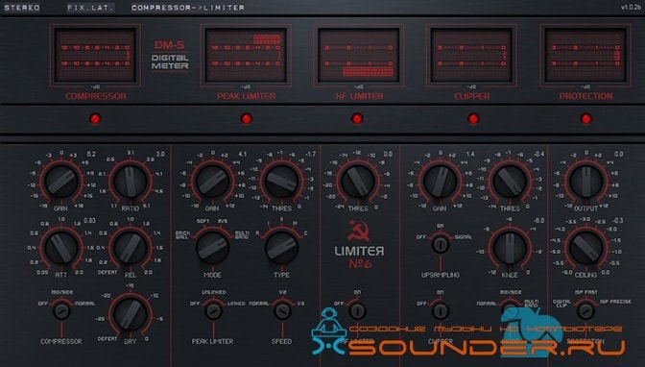Click the clipper KNEE knob
Image resolution: width=645 pixels, height=367 pixels.
[510, 247]
